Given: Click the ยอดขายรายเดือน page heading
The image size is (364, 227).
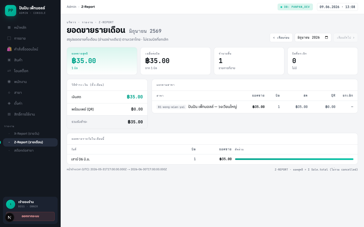Looking at the screenshot, I should pyautogui.click(x=96, y=30).
